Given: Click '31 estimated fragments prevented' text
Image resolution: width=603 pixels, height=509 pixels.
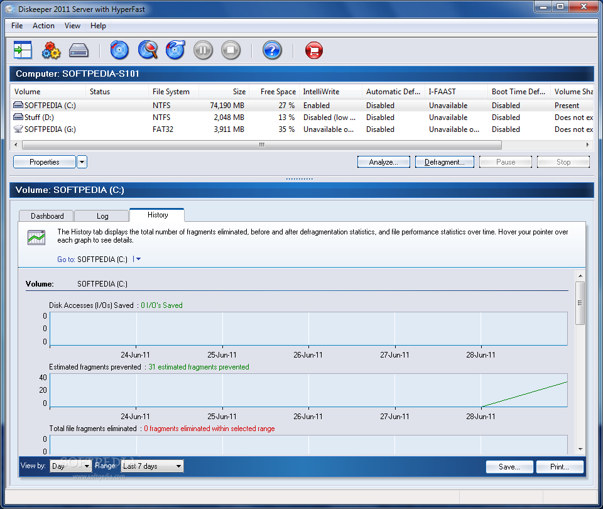Looking at the screenshot, I should [x=198, y=366].
